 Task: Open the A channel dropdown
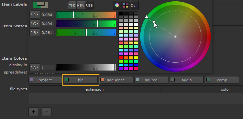(35, 68)
